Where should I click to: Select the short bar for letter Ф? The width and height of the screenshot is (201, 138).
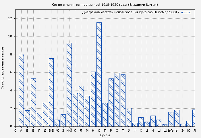tap(135, 124)
